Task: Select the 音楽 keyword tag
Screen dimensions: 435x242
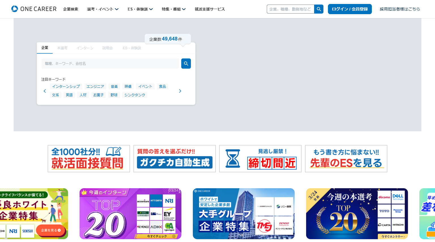Action: pyautogui.click(x=114, y=87)
